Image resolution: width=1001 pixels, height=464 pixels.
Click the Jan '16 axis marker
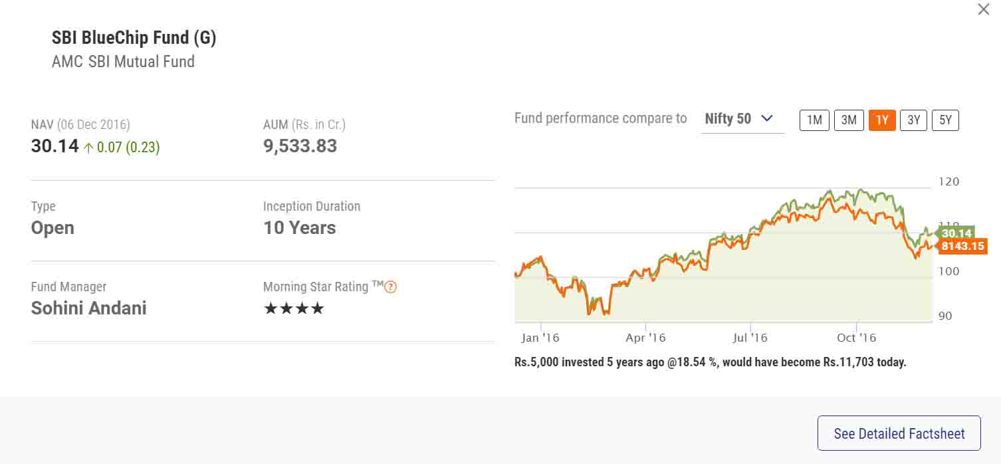coord(540,338)
